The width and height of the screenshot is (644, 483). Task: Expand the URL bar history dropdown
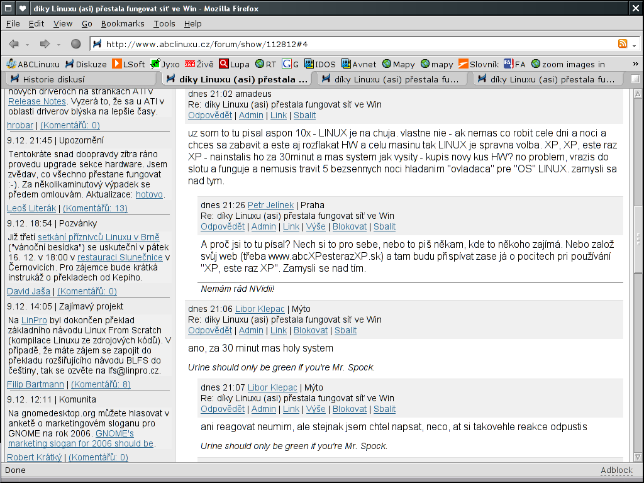click(x=634, y=45)
